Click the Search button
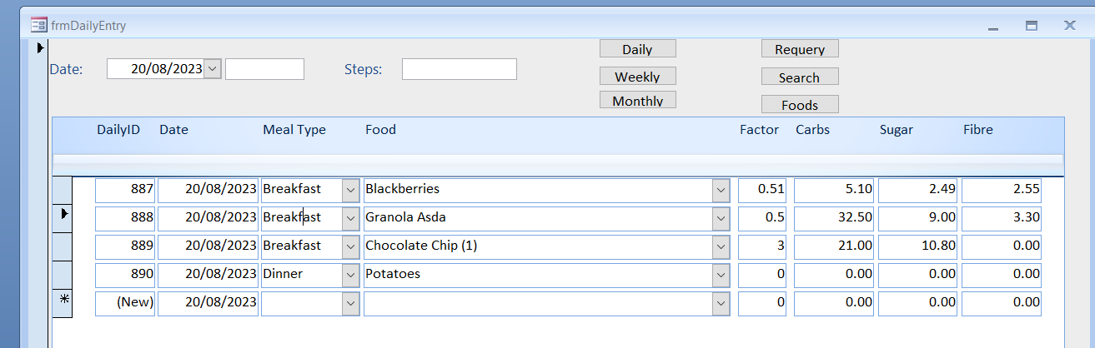The width and height of the screenshot is (1095, 348). point(799,77)
